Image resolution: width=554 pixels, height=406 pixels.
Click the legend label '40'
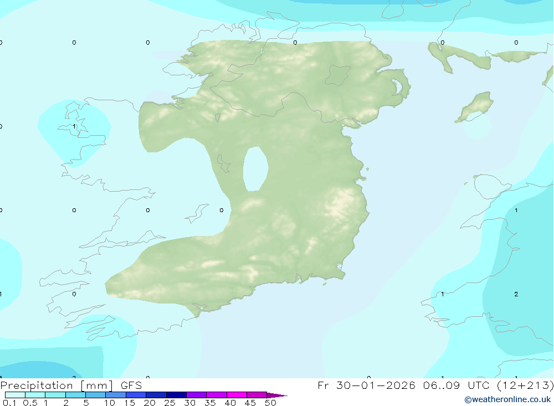(x=230, y=403)
